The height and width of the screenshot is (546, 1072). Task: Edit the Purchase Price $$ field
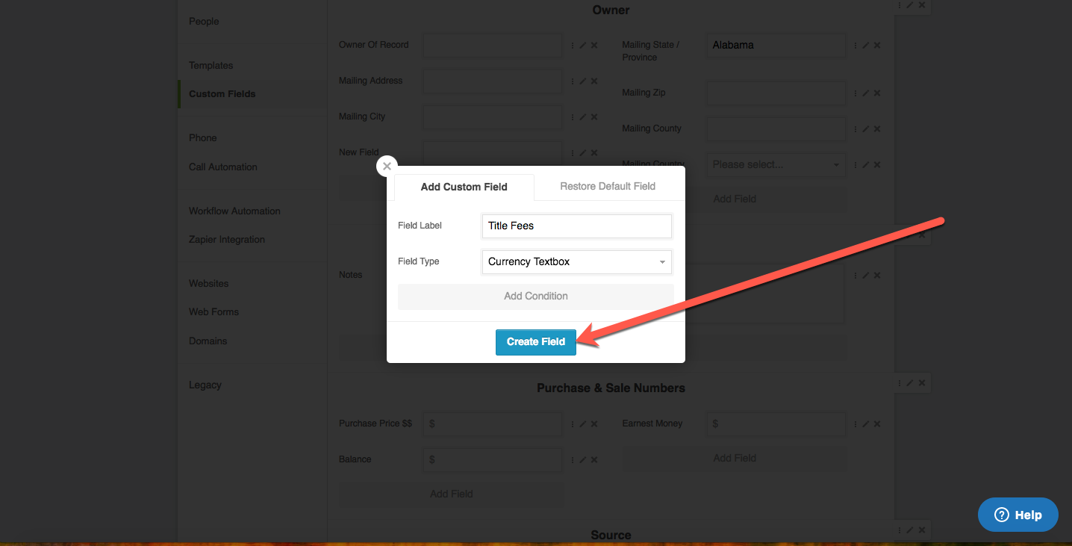pos(583,424)
